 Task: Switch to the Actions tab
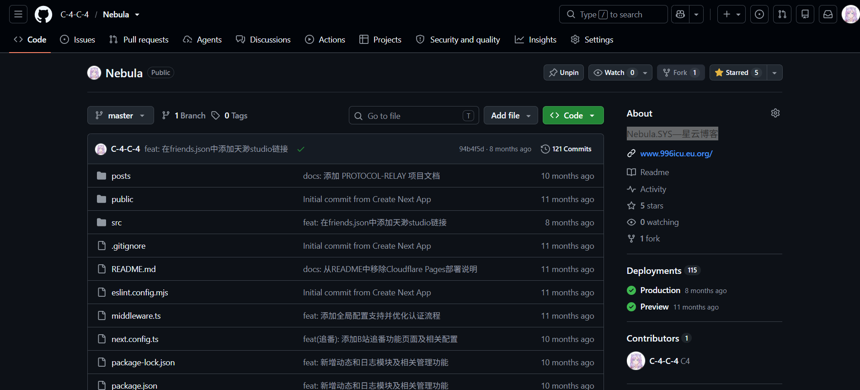pos(325,40)
